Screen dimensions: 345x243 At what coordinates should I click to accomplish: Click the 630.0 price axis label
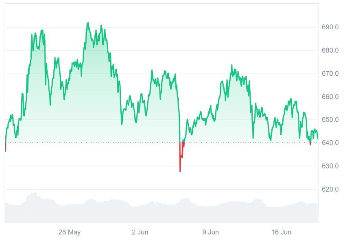click(x=330, y=166)
